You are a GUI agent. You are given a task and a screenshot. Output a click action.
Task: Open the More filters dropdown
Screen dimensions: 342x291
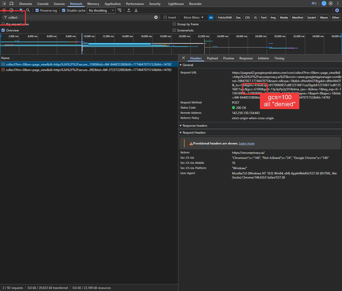pos(193,17)
